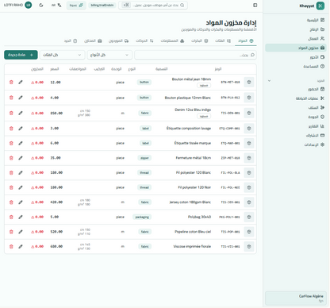Click the stock warning icon in the Polybag 30x40 row
This screenshot has height=308, width=330.
(x=33, y=217)
